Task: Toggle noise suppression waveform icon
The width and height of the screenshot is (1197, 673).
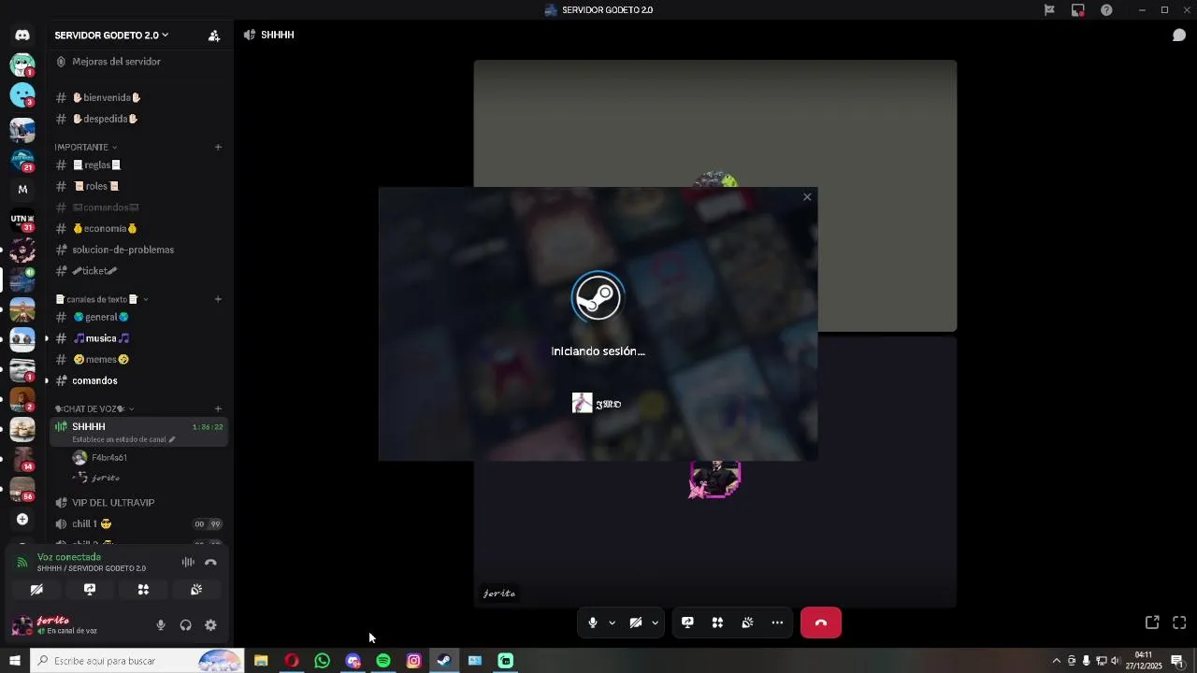Action: point(188,562)
